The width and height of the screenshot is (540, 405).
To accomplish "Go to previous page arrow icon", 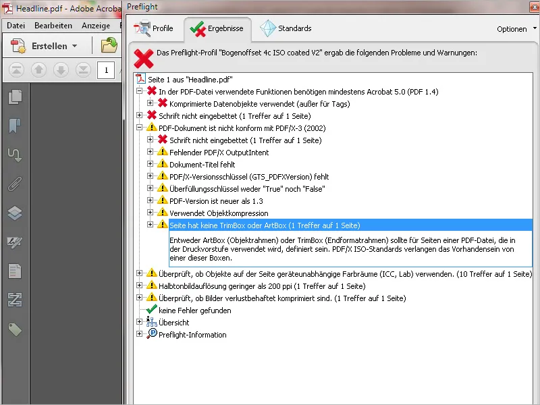I will pyautogui.click(x=38, y=70).
